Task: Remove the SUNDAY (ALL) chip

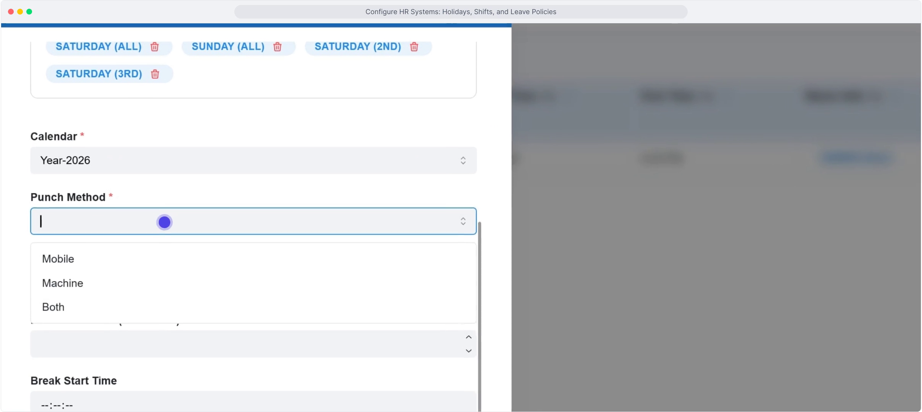Action: click(x=277, y=47)
